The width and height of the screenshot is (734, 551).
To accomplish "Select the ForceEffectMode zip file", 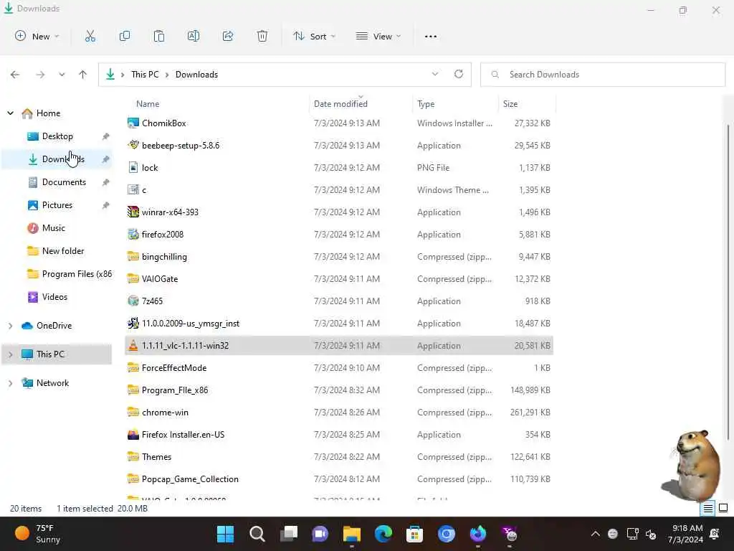I will (339, 368).
